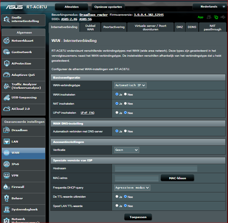The width and height of the screenshot is (228, 223).
Task: Click the Netwerk hulpprogramma's tools icon
Action: [x=6, y=220]
